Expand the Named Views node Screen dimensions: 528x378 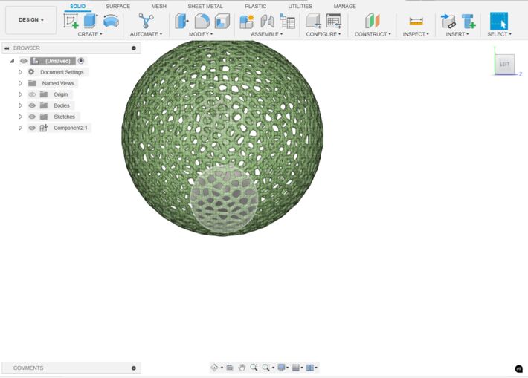[20, 83]
